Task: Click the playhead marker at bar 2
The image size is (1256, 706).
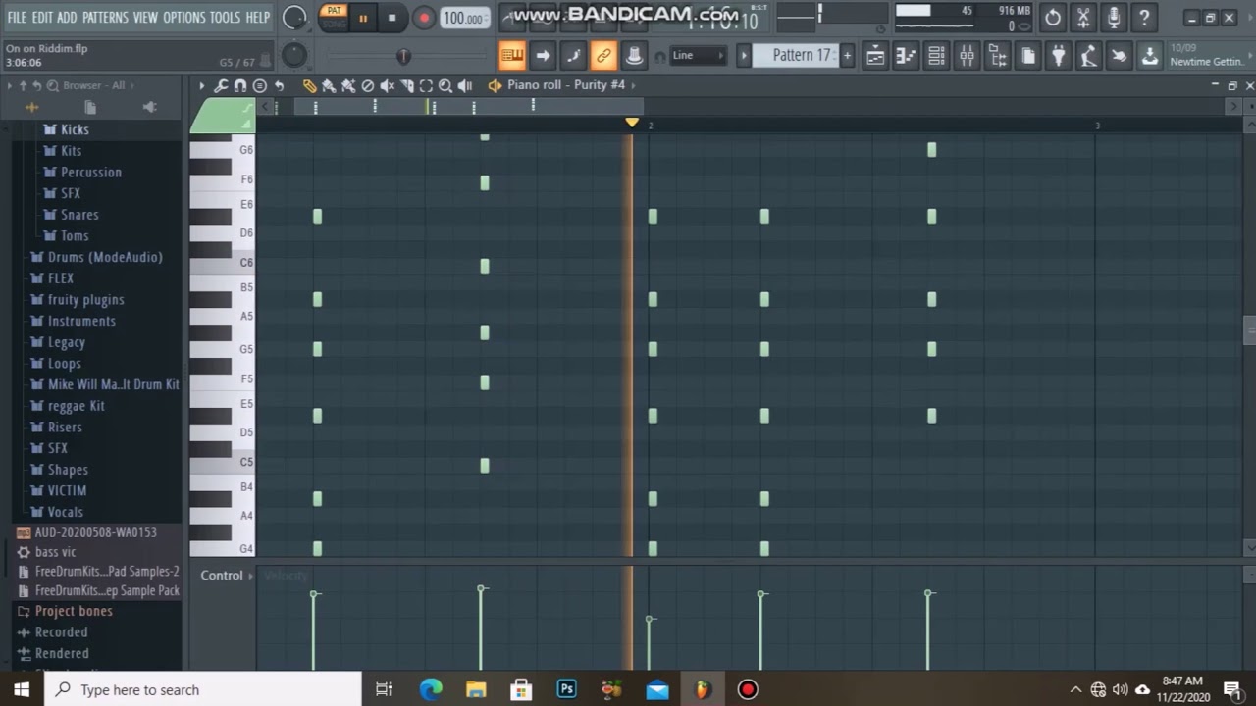Action: (632, 123)
